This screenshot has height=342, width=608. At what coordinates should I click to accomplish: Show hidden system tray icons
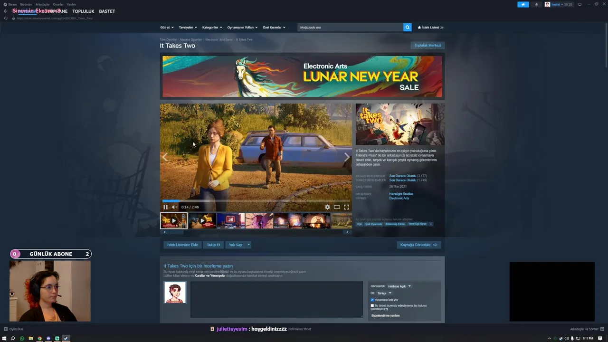click(550, 338)
